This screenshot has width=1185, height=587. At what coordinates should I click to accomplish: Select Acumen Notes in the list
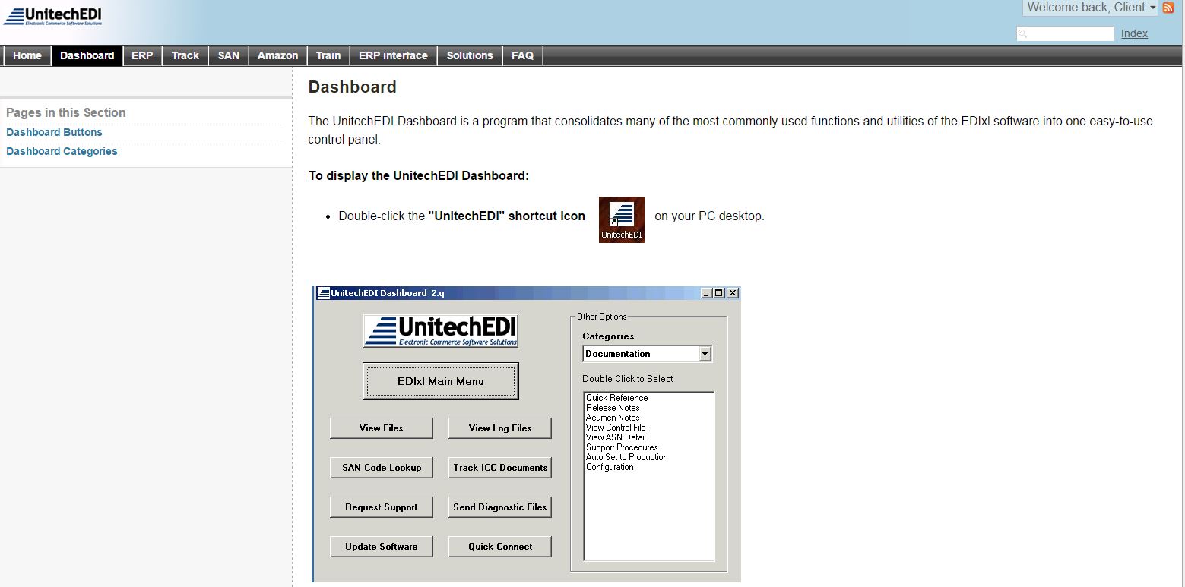tap(613, 418)
